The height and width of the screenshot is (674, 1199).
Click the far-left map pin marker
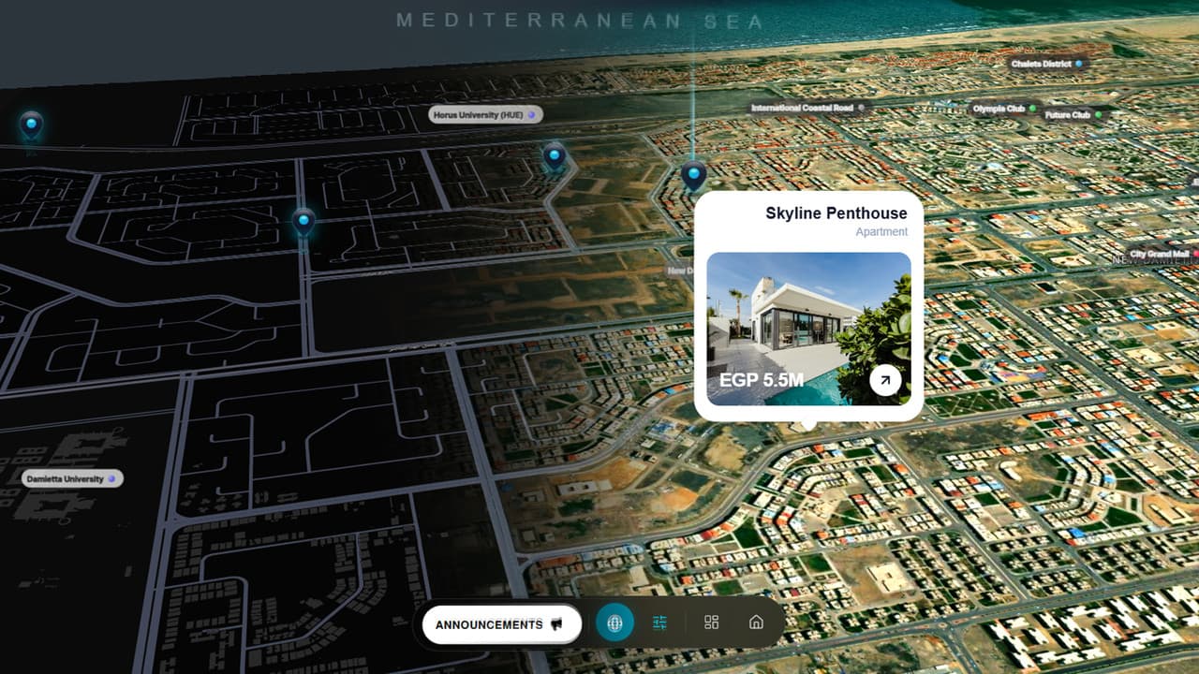pos(32,124)
